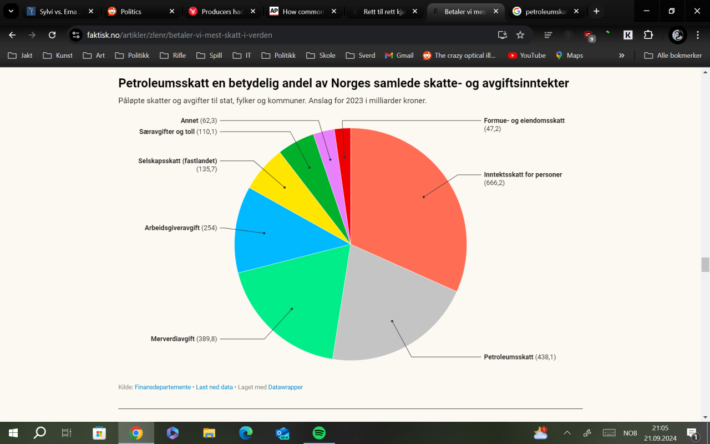
Task: Bookmark this page using the star icon
Action: coord(520,34)
